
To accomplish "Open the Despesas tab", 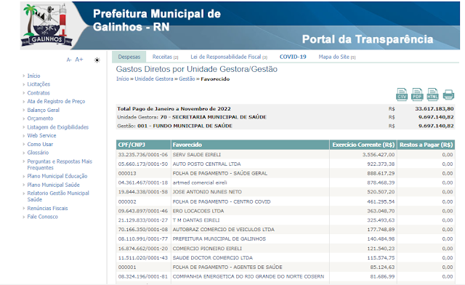I will click(129, 57).
